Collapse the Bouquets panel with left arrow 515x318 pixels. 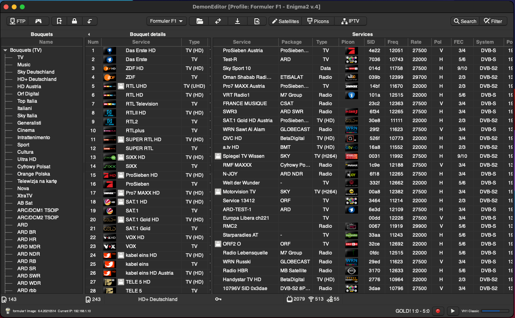pos(89,34)
